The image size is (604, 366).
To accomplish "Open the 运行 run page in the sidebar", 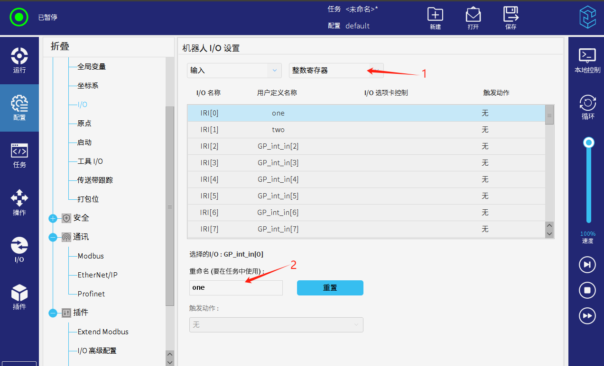I will 19,60.
